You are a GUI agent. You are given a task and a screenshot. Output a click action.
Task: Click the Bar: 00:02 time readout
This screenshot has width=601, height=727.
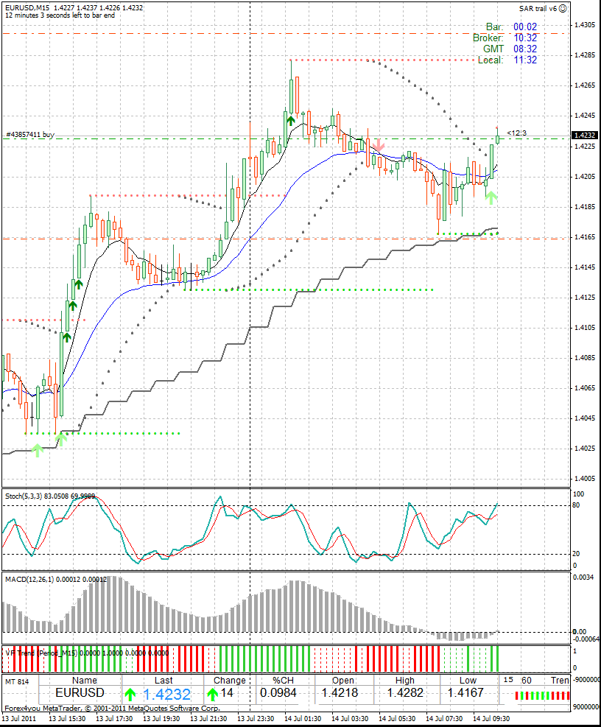tap(511, 27)
